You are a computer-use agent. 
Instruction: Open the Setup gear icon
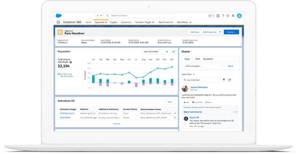[228, 16]
